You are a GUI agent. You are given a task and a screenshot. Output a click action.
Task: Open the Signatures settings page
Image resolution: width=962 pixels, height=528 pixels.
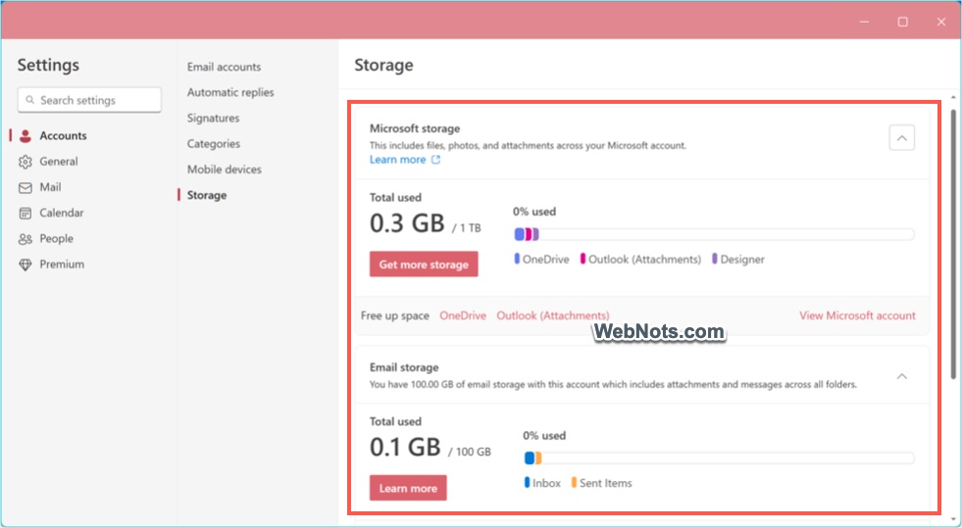[x=214, y=119]
